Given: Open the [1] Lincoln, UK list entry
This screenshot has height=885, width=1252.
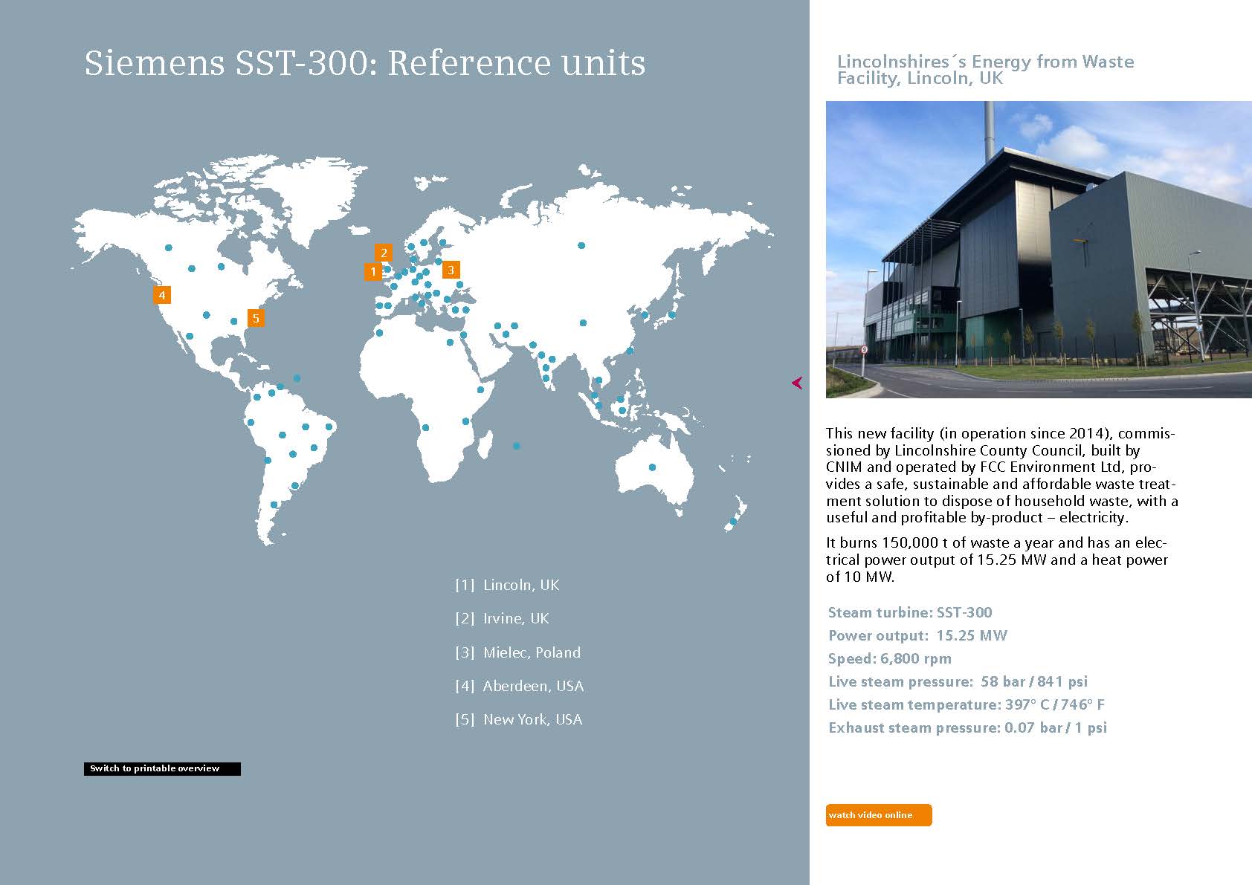Looking at the screenshot, I should (x=507, y=585).
